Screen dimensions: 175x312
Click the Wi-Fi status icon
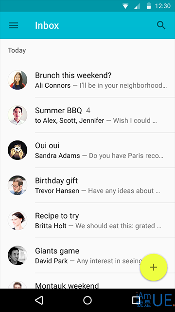[125, 6]
